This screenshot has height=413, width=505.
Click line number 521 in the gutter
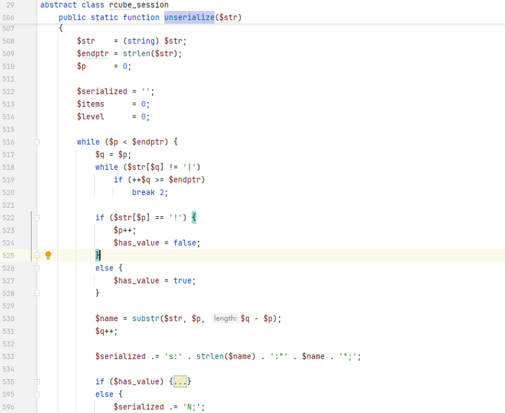(8, 205)
